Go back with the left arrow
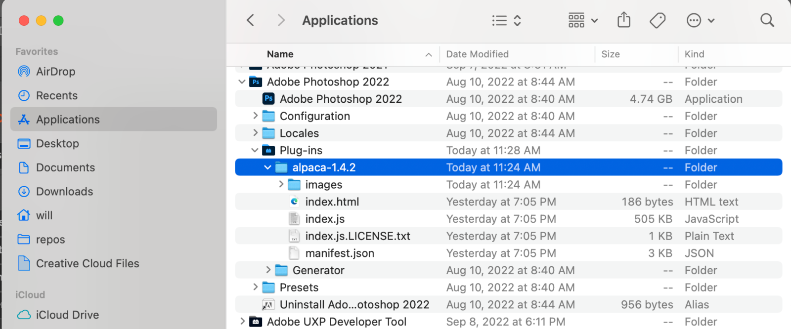The image size is (791, 329). click(x=251, y=20)
